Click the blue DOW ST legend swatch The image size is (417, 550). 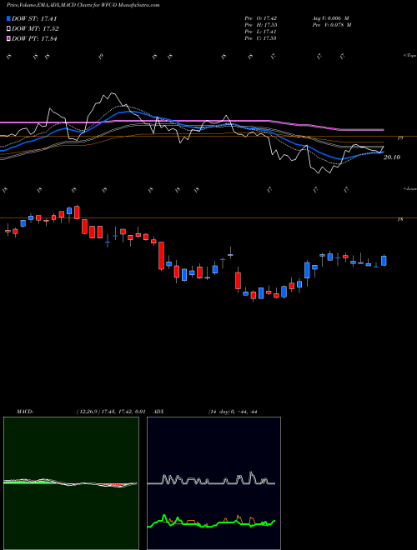click(x=8, y=18)
